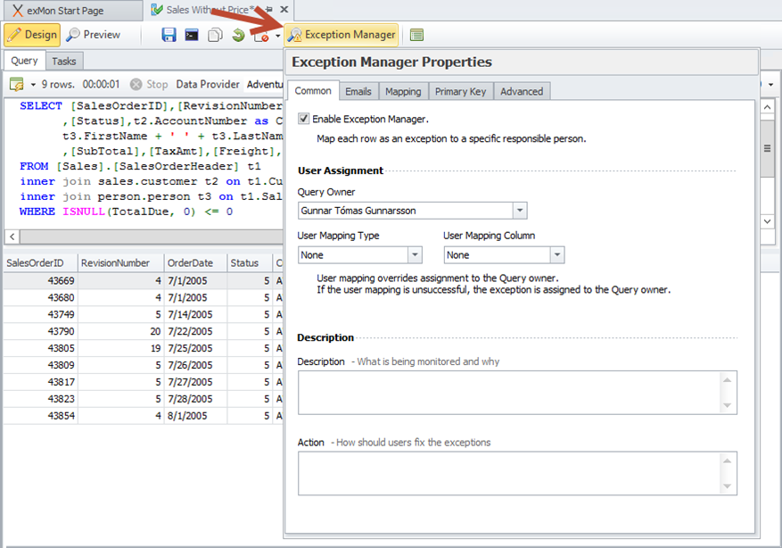Click right panel scroll down arrow
This screenshot has width=782, height=548.
coord(768,220)
